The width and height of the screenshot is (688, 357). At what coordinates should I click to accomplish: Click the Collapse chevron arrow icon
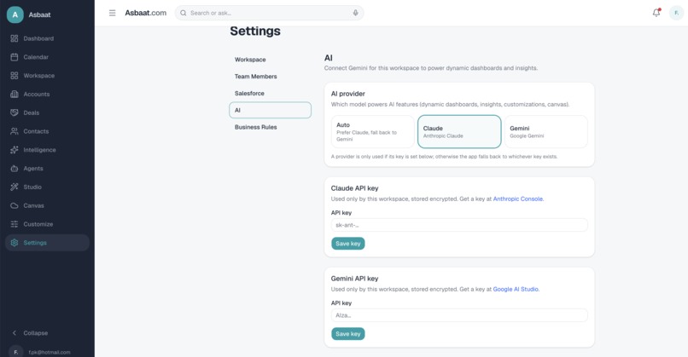point(15,333)
